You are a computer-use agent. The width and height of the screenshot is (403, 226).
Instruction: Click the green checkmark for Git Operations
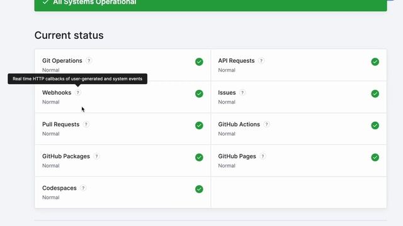199,62
